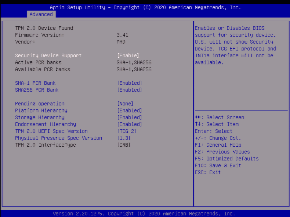Select SHA256 PCR Bank option
This screenshot has height=217, width=290.
(x=37, y=90)
